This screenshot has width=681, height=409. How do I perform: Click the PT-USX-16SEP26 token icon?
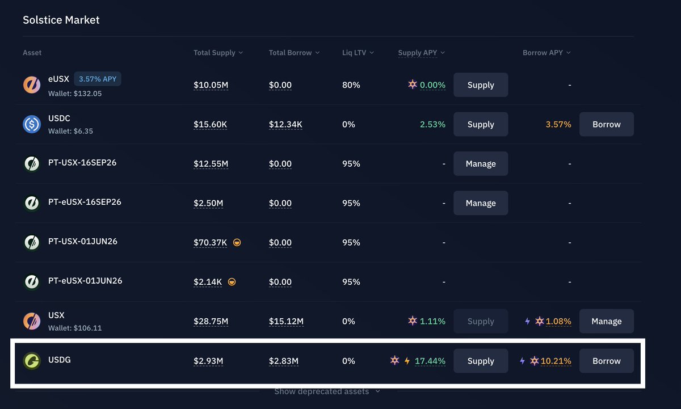(32, 164)
